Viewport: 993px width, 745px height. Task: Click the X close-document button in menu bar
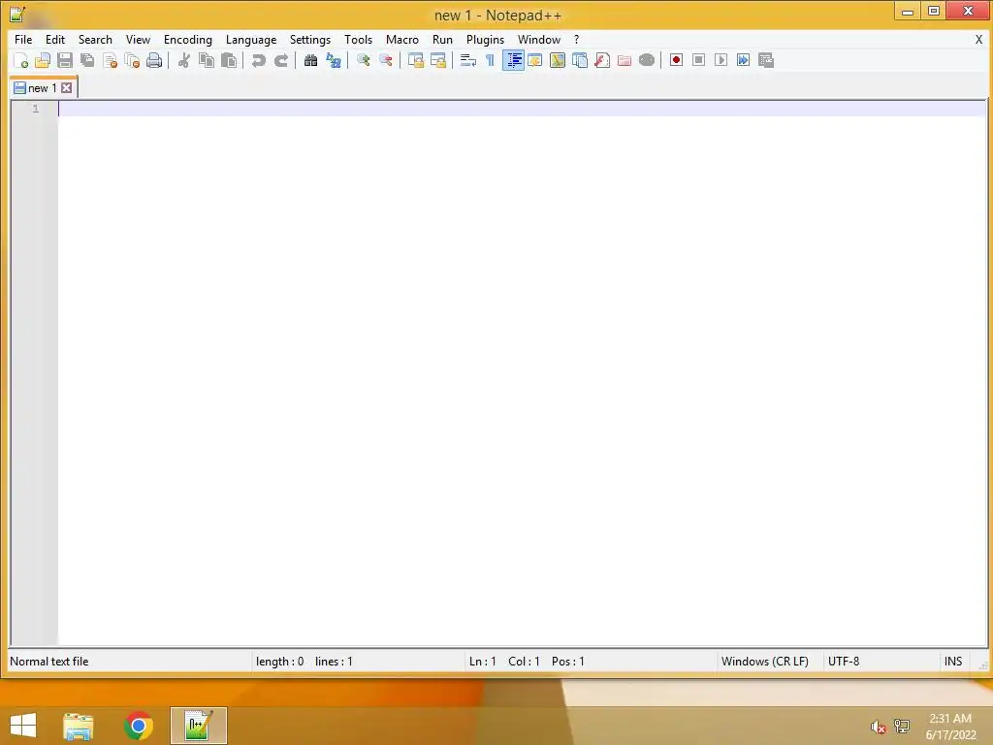coord(978,39)
